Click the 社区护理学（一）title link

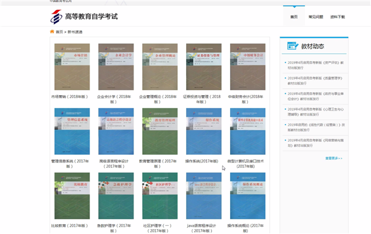point(158,228)
